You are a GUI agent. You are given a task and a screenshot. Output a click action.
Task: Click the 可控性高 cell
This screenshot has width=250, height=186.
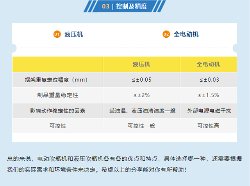[208, 126]
